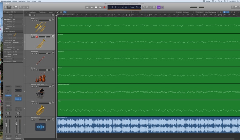Open the Editors scissors button
This screenshot has height=140, width=240.
(28, 7)
